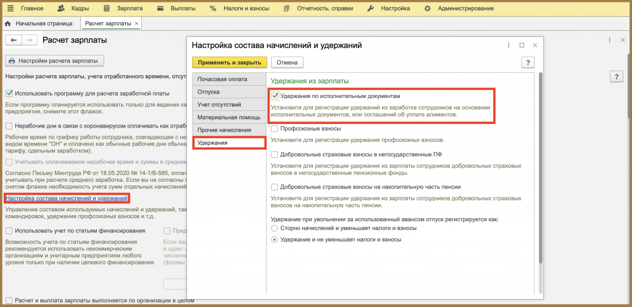
Task: Click the back arrow navigation button
Action: pyautogui.click(x=14, y=40)
